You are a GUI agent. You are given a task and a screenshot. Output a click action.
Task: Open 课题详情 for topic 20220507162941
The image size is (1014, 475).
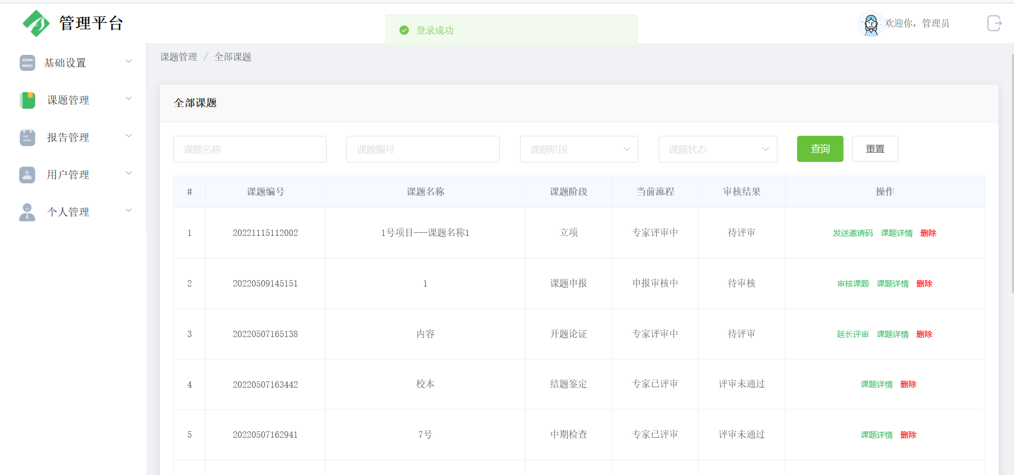[x=877, y=435]
